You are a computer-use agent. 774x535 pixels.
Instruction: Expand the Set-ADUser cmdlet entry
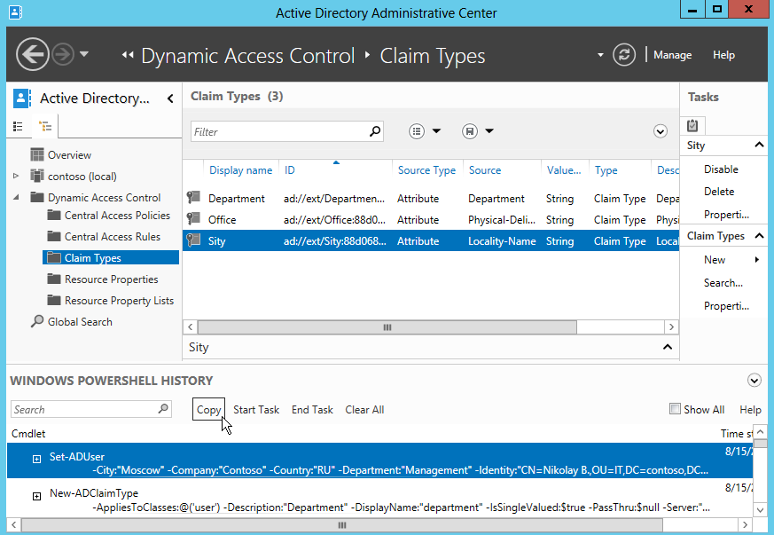coord(36,459)
